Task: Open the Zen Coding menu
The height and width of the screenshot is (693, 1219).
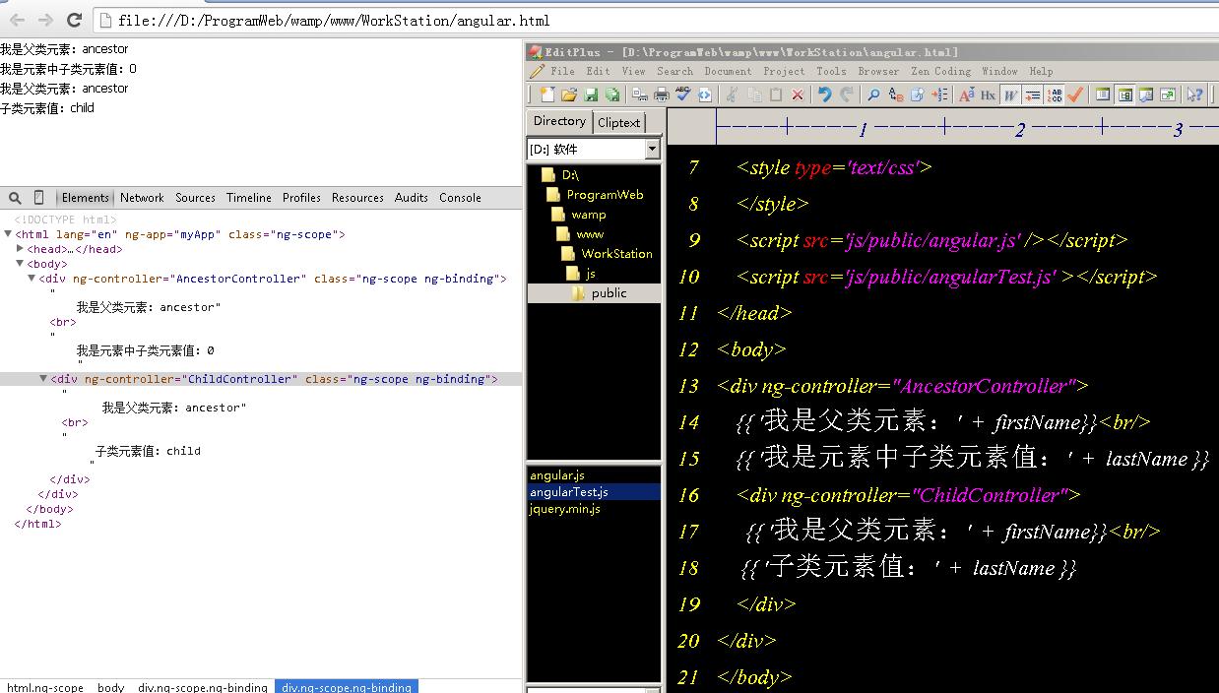Action: [941, 71]
